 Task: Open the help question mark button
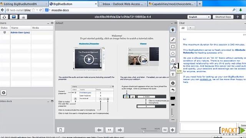tap(238, 17)
